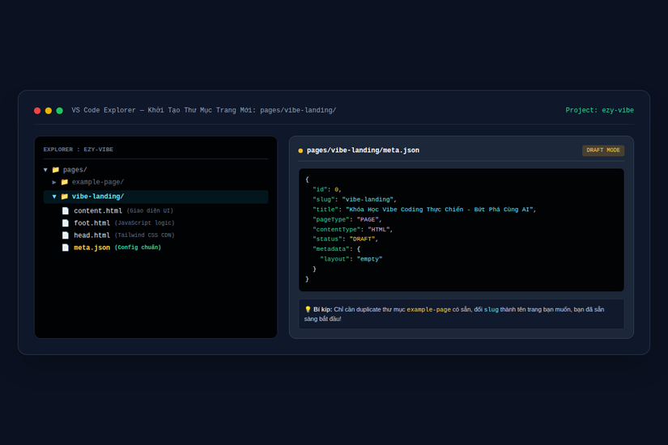The width and height of the screenshot is (668, 445).
Task: Click the "pageType": "PAGE" line
Action: [x=347, y=220]
